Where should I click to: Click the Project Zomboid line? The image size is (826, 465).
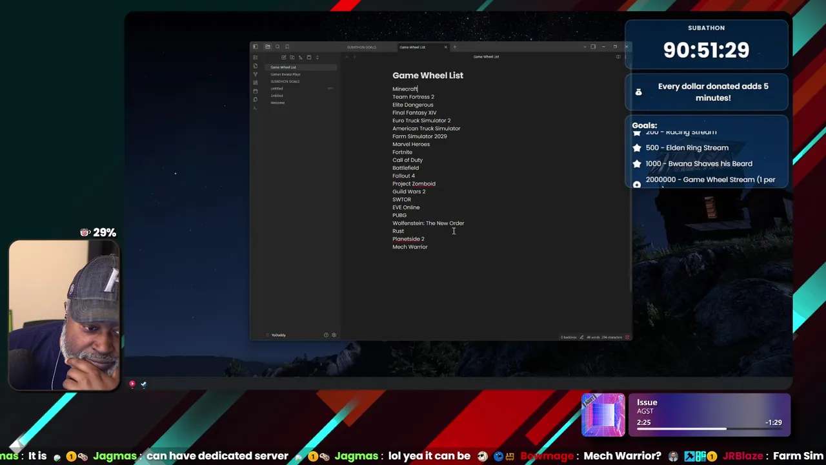point(414,184)
